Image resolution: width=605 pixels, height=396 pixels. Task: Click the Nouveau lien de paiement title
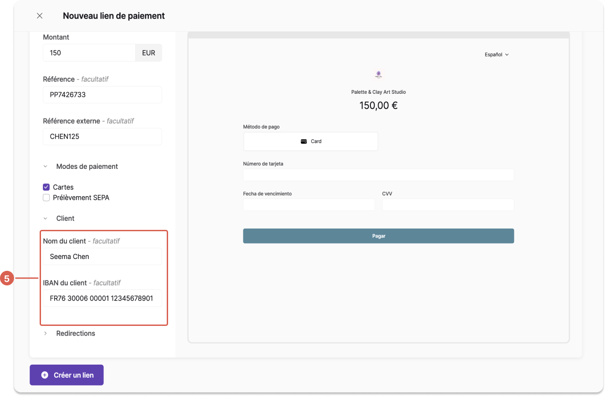[x=114, y=16]
